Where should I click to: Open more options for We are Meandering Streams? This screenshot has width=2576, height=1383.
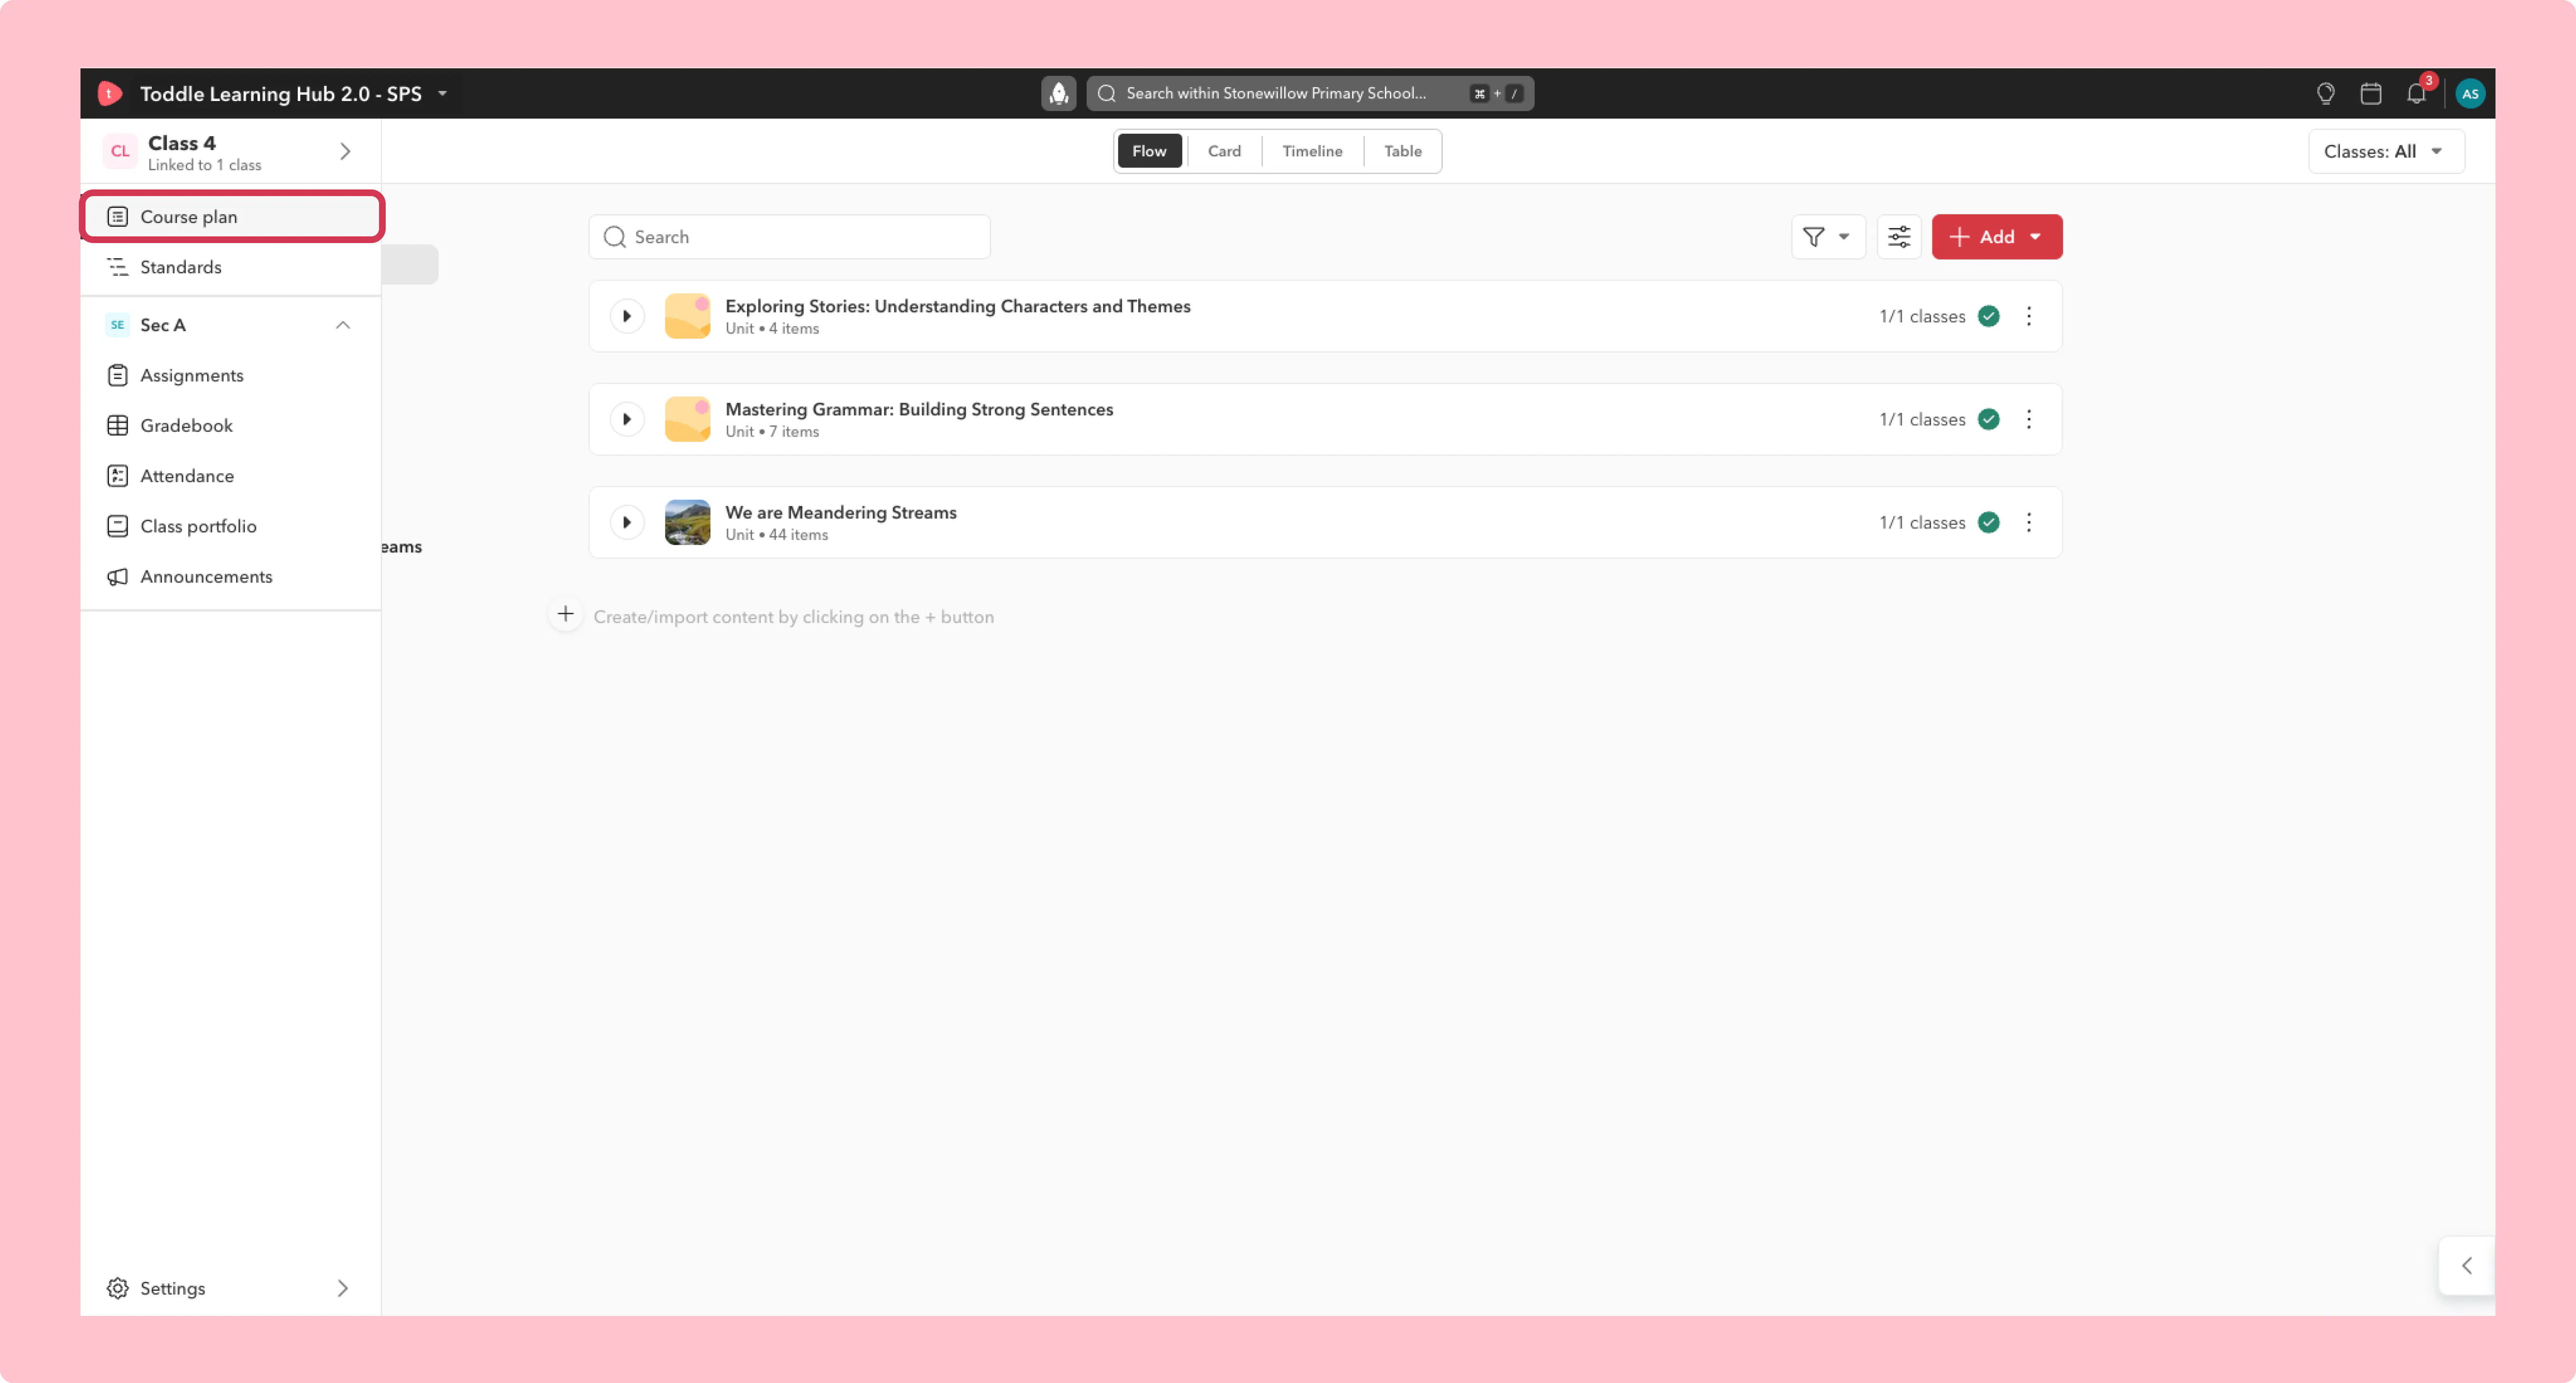tap(2028, 523)
